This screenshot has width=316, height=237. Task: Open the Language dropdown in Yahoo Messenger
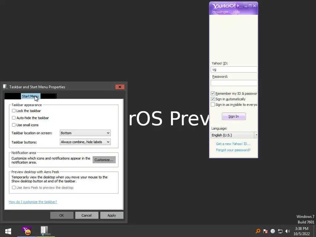(x=234, y=135)
